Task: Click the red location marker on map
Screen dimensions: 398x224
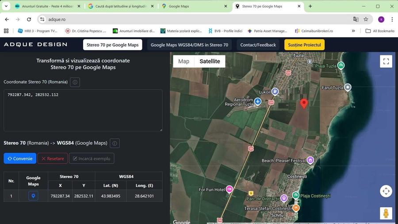Action: click(x=304, y=104)
